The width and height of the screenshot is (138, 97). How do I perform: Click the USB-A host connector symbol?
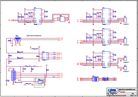tap(18, 39)
